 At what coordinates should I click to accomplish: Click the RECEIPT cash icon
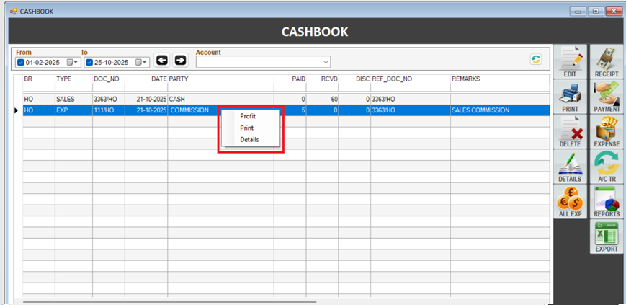click(607, 61)
